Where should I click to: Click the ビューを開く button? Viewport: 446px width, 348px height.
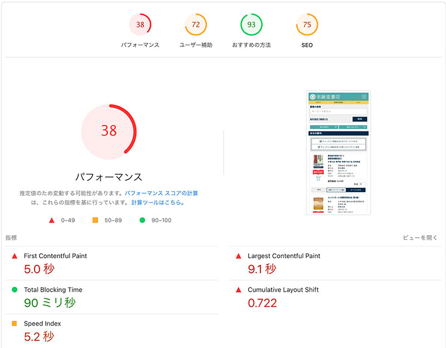(420, 238)
